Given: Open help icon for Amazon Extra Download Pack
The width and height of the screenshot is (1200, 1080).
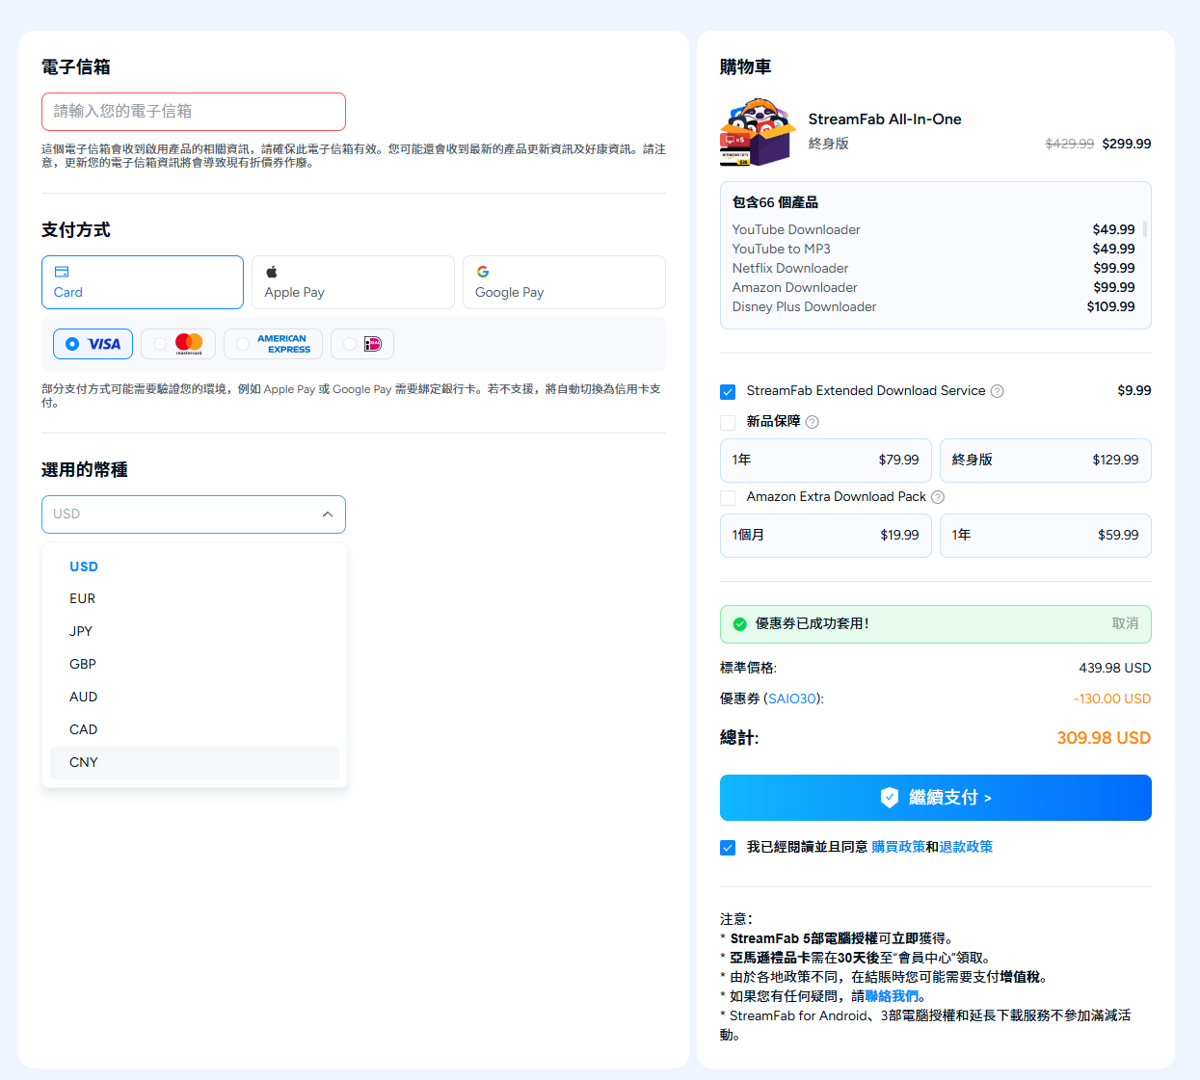Looking at the screenshot, I should [x=938, y=497].
